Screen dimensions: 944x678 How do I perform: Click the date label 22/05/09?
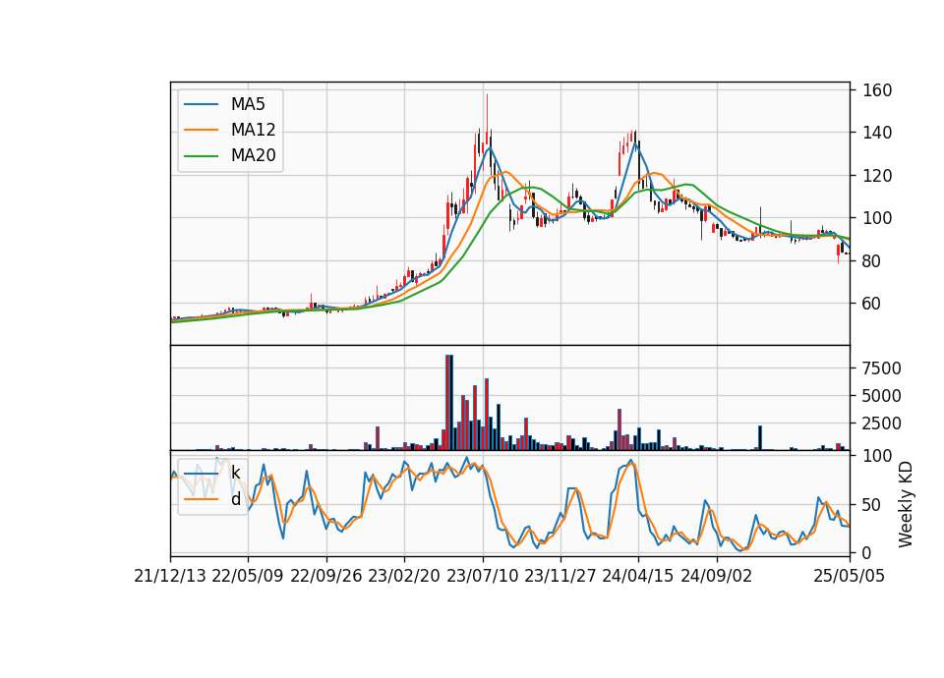[x=248, y=576]
